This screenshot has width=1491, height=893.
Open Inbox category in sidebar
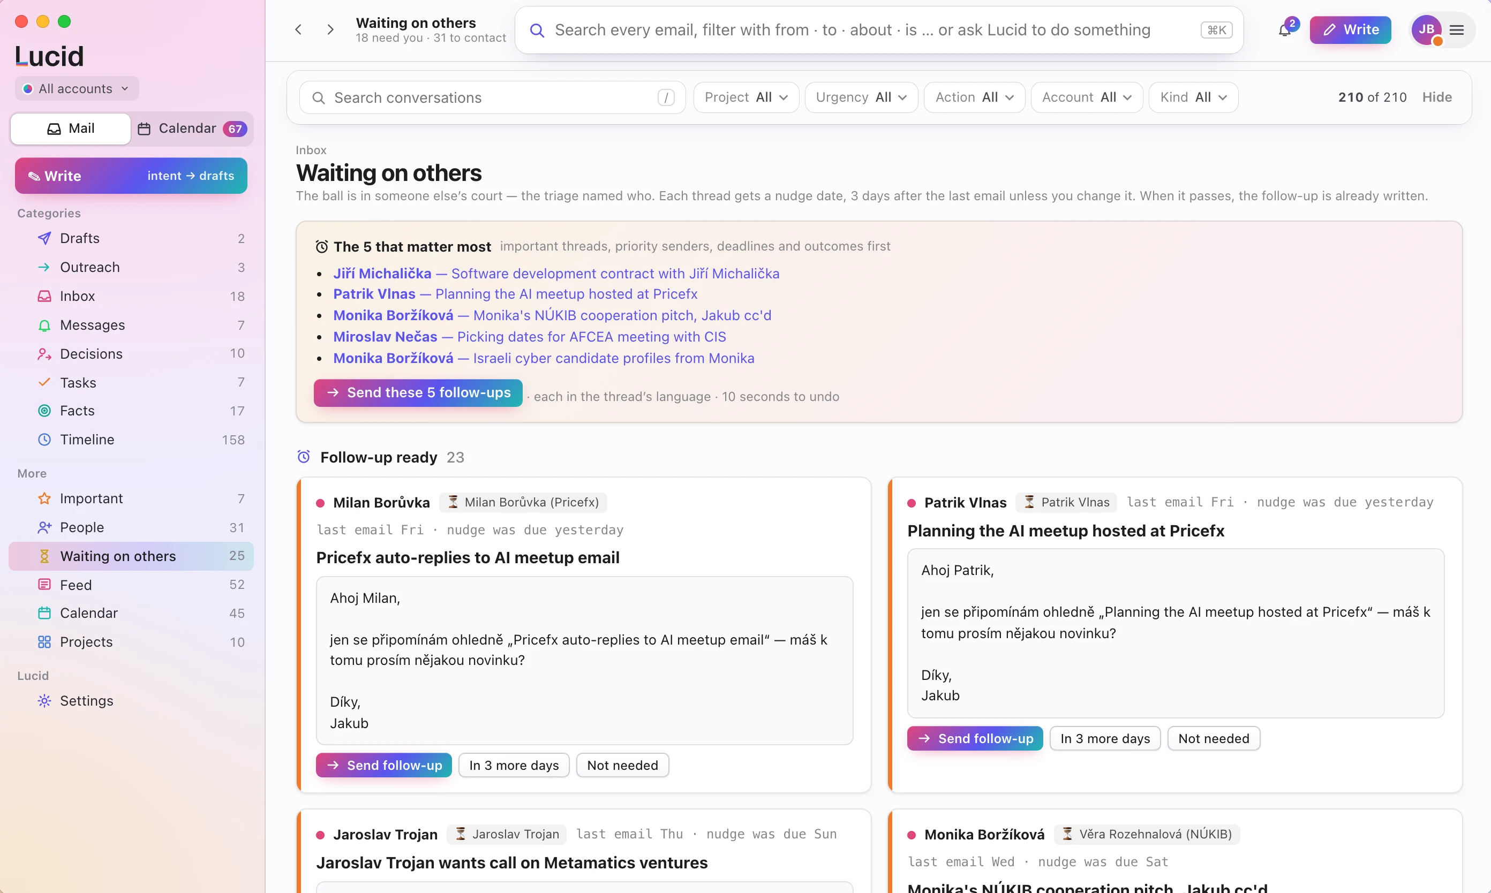(x=131, y=296)
